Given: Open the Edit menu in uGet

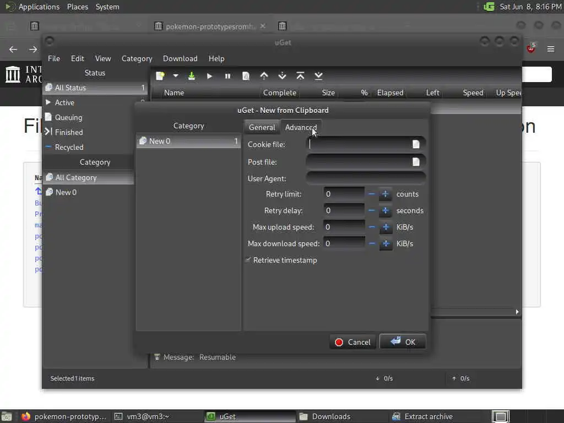Looking at the screenshot, I should 77,58.
